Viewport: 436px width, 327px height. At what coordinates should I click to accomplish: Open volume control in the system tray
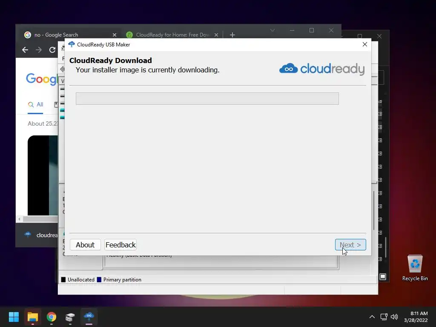click(394, 317)
